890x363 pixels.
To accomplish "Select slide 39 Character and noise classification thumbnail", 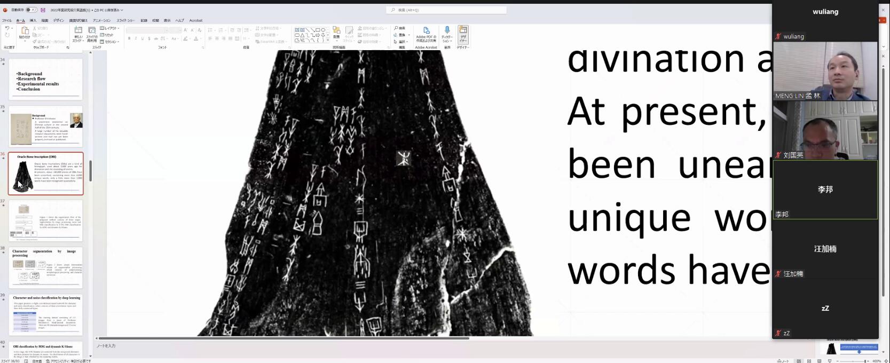I will coord(46,315).
